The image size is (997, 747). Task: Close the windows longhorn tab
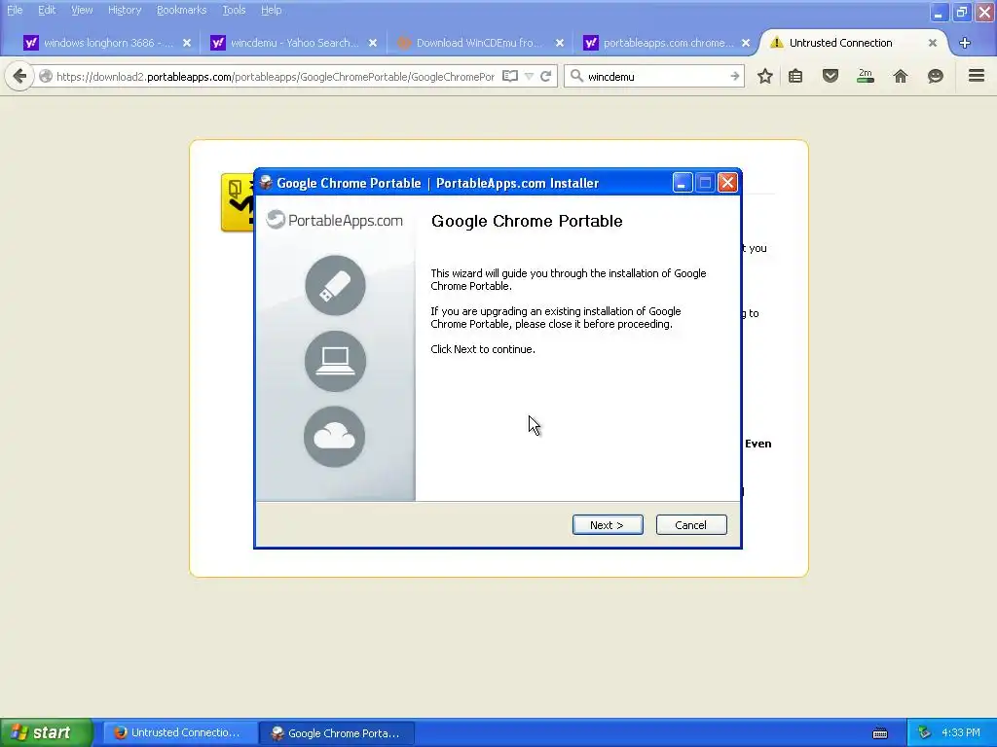click(186, 43)
